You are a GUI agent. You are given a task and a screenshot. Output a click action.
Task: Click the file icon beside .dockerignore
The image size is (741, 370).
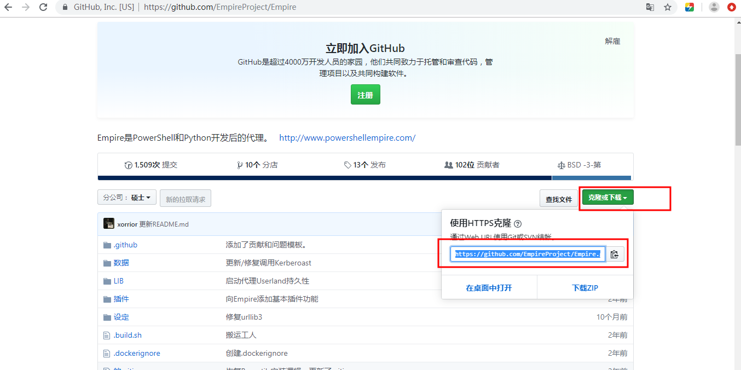(107, 353)
